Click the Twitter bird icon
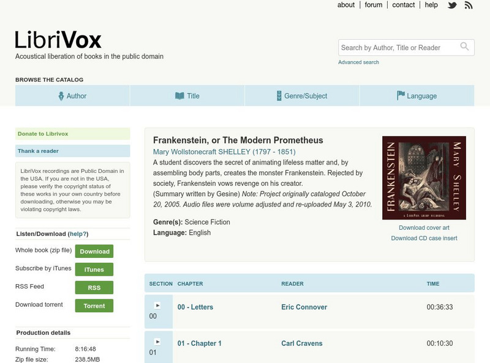The image size is (490, 363). click(x=452, y=5)
